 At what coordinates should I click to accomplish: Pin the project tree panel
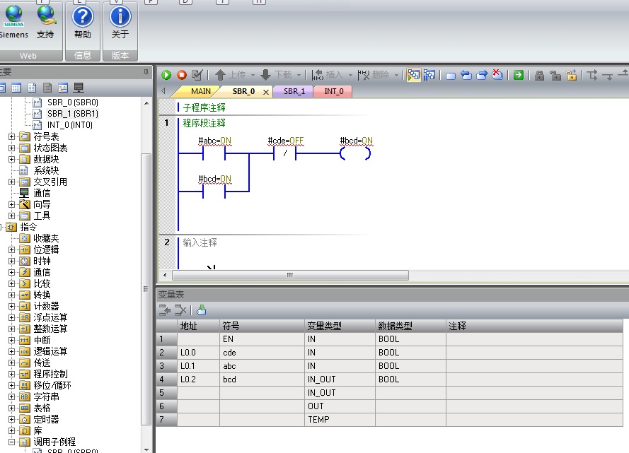[x=146, y=72]
